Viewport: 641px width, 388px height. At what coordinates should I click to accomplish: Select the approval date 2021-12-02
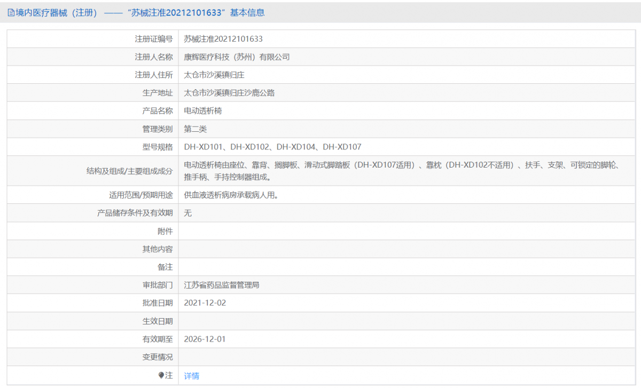click(205, 303)
